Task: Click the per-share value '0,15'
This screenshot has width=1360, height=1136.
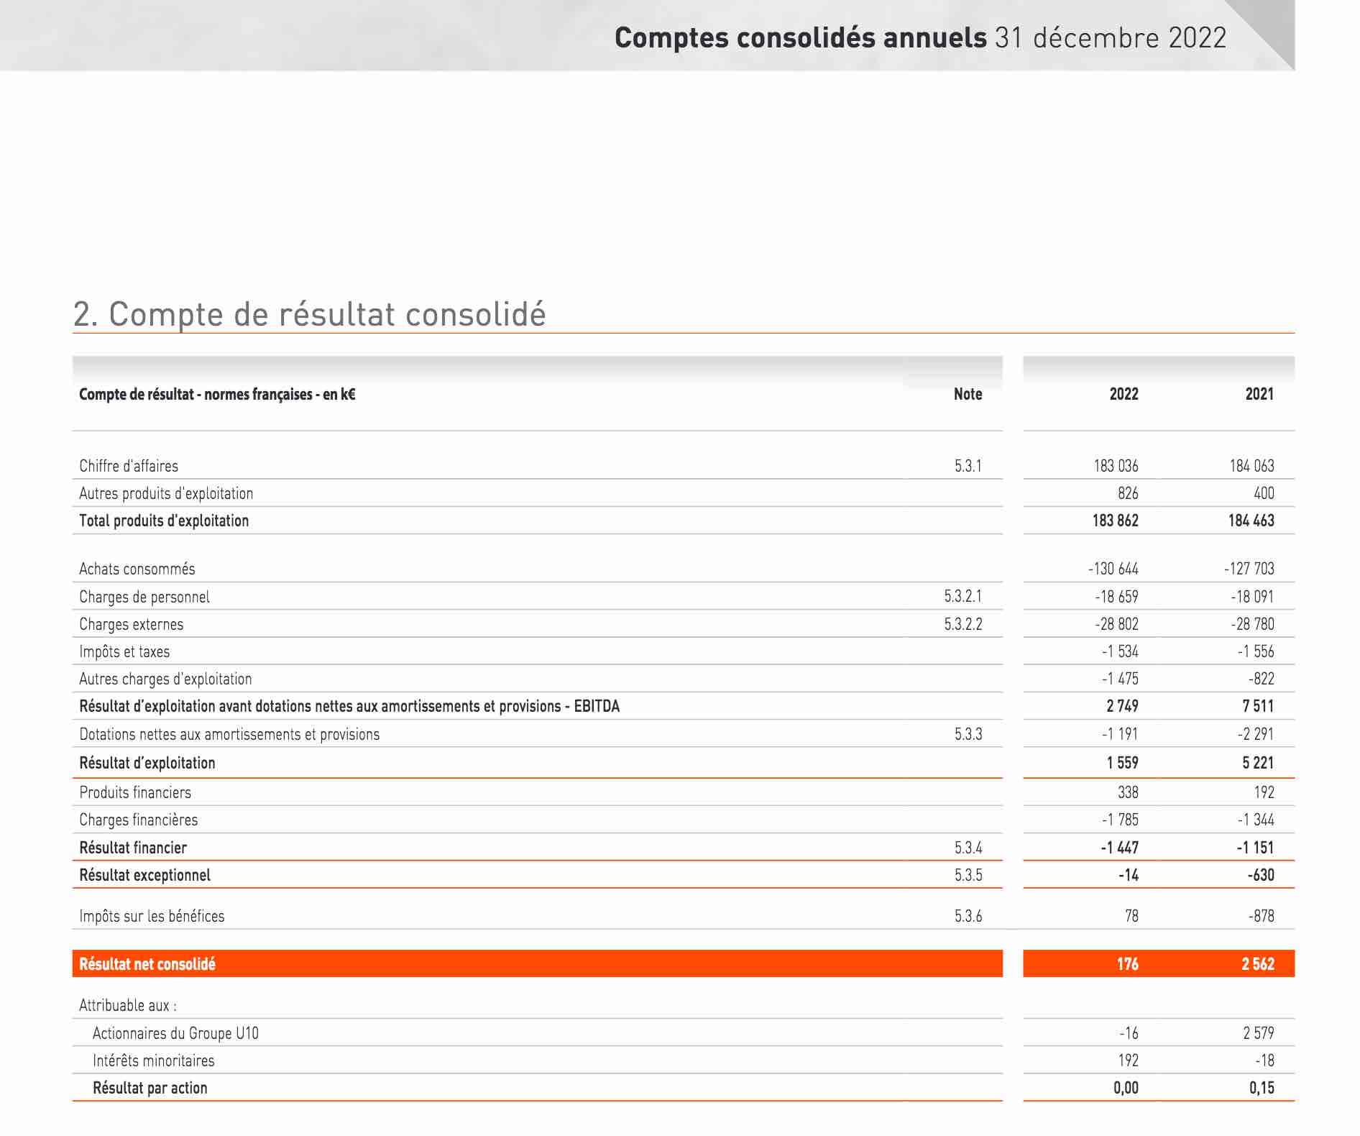Action: [x=1262, y=1088]
